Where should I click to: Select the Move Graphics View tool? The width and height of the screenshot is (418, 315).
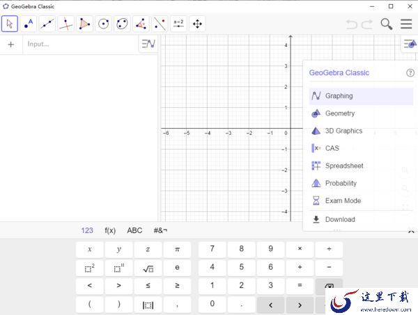coord(197,24)
